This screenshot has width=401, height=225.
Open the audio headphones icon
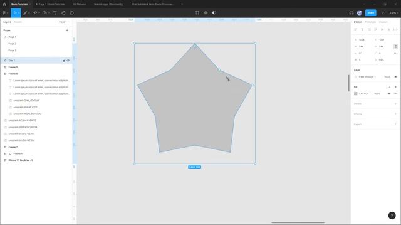pos(352,13)
